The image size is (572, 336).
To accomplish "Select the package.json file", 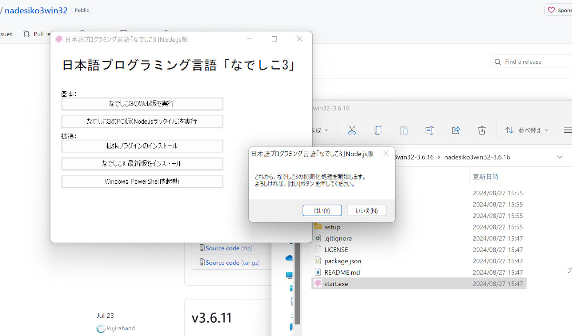I will point(419,261).
